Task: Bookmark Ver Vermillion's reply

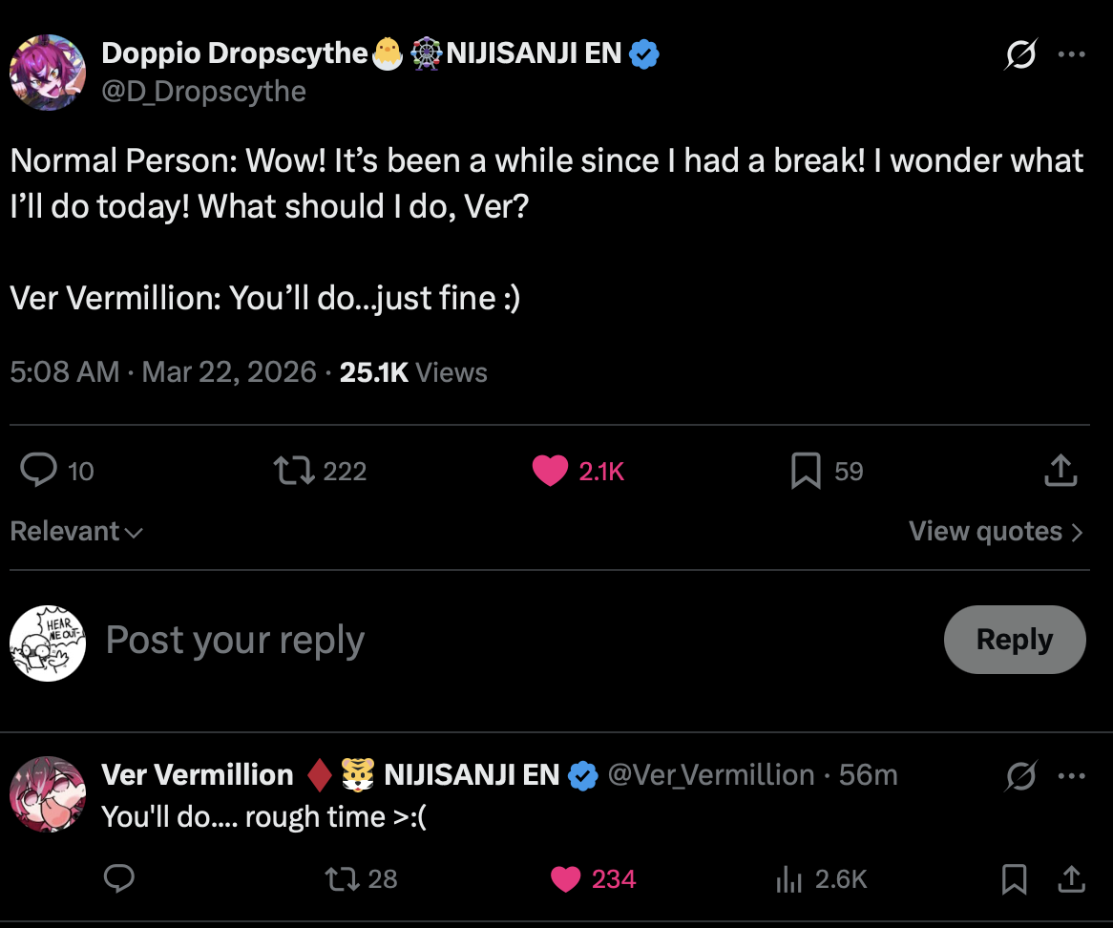Action: [x=1014, y=878]
